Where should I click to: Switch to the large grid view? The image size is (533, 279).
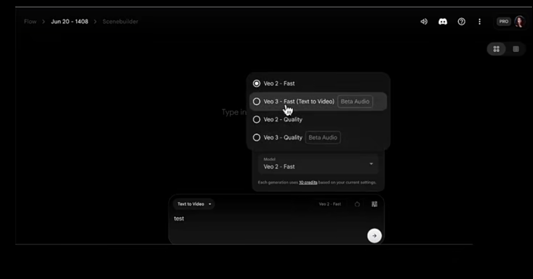tap(496, 49)
